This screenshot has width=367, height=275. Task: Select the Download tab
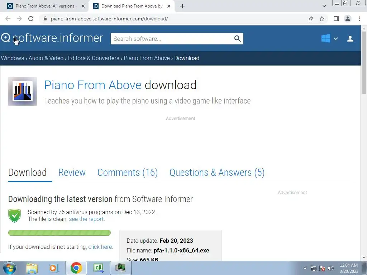coord(27,172)
